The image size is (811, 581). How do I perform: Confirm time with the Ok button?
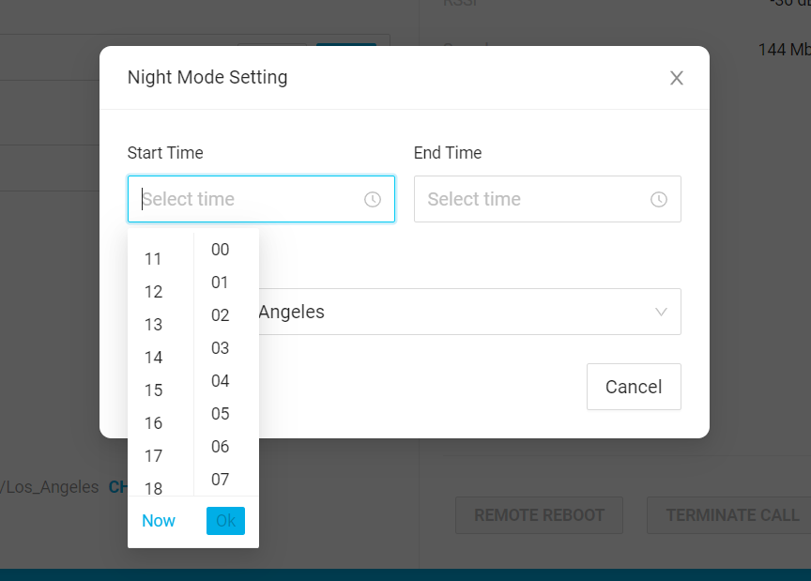pos(225,521)
